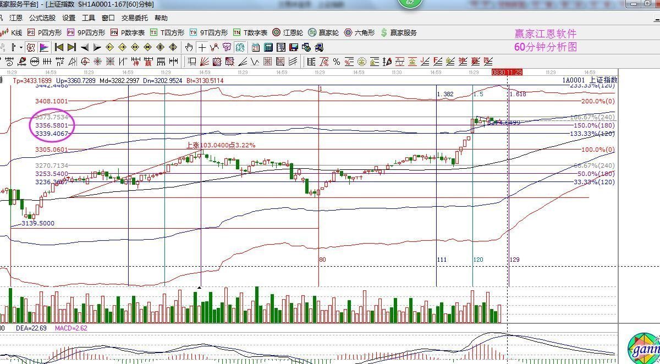This screenshot has width=660, height=364.
Task: Jump to first bar icon
Action: pos(59,47)
